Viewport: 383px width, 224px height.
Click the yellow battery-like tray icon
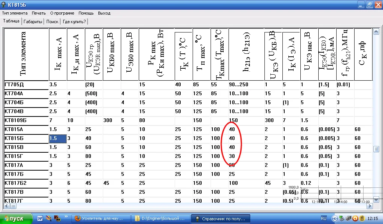(362, 219)
